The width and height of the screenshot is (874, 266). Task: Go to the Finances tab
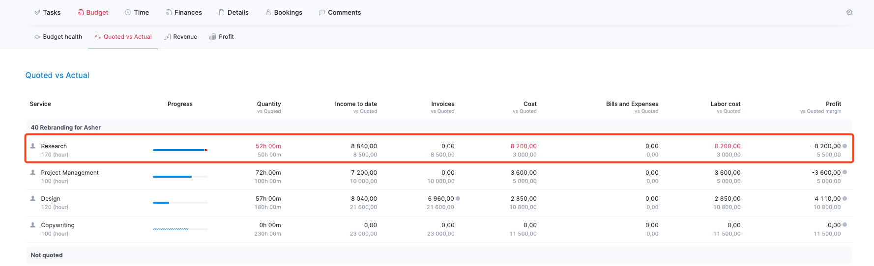pyautogui.click(x=184, y=12)
